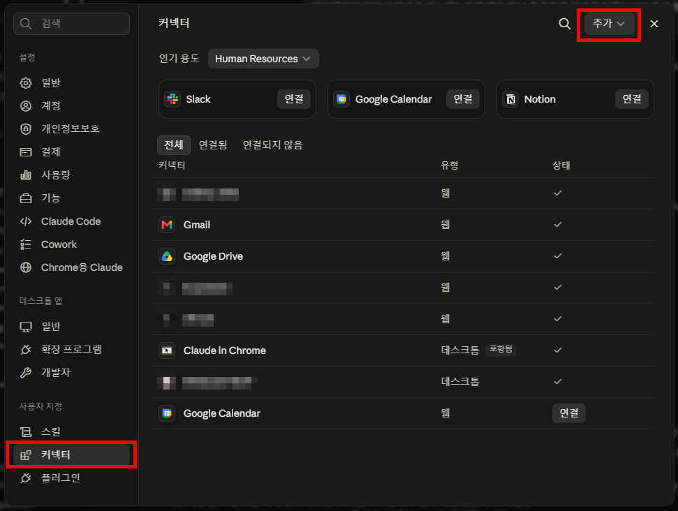The image size is (678, 511).
Task: Open the Gmail connector row
Action: (x=403, y=225)
